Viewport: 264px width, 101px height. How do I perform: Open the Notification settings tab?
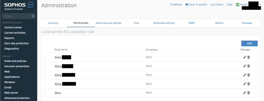[164, 23]
